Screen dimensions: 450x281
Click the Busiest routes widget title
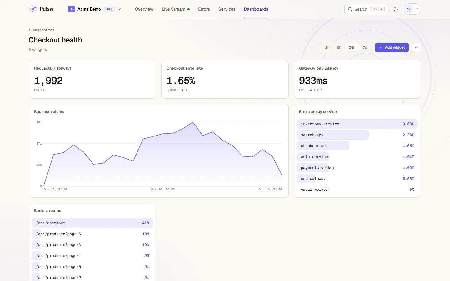[47, 211]
